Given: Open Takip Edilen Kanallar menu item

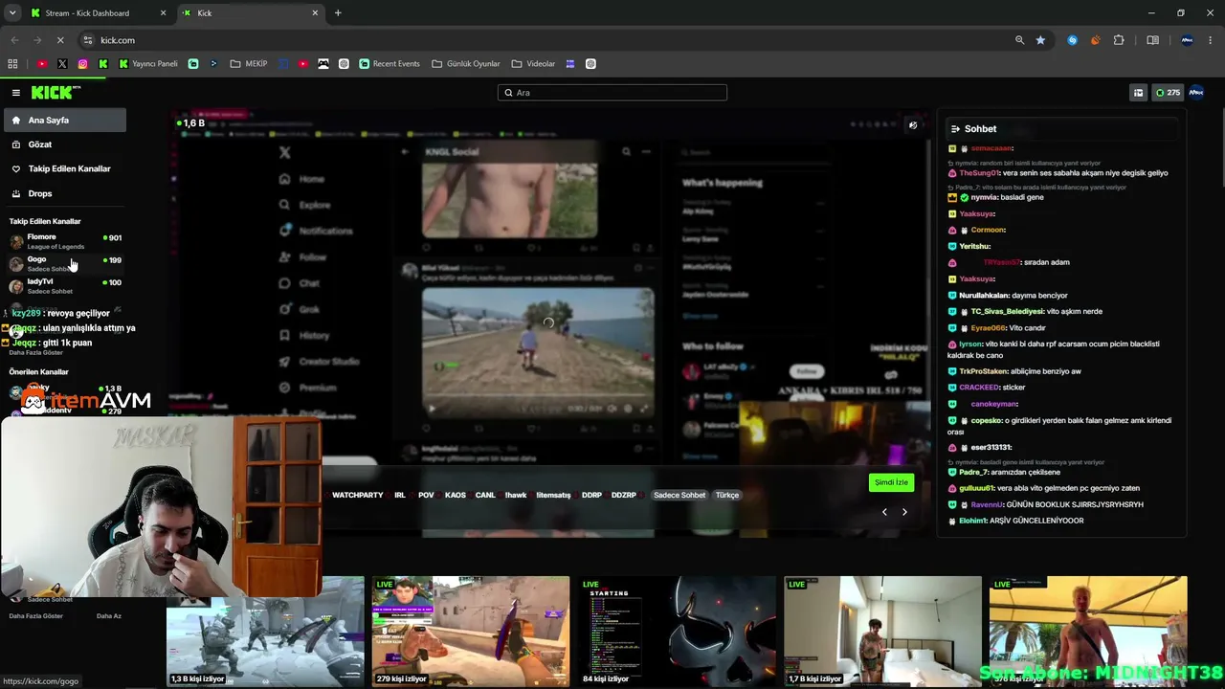Looking at the screenshot, I should [x=65, y=168].
